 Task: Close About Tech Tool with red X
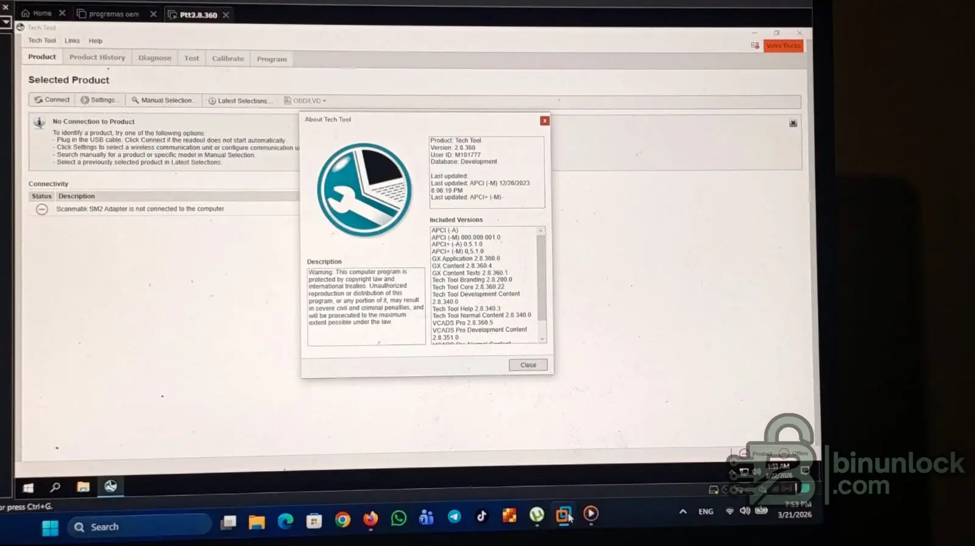544,121
